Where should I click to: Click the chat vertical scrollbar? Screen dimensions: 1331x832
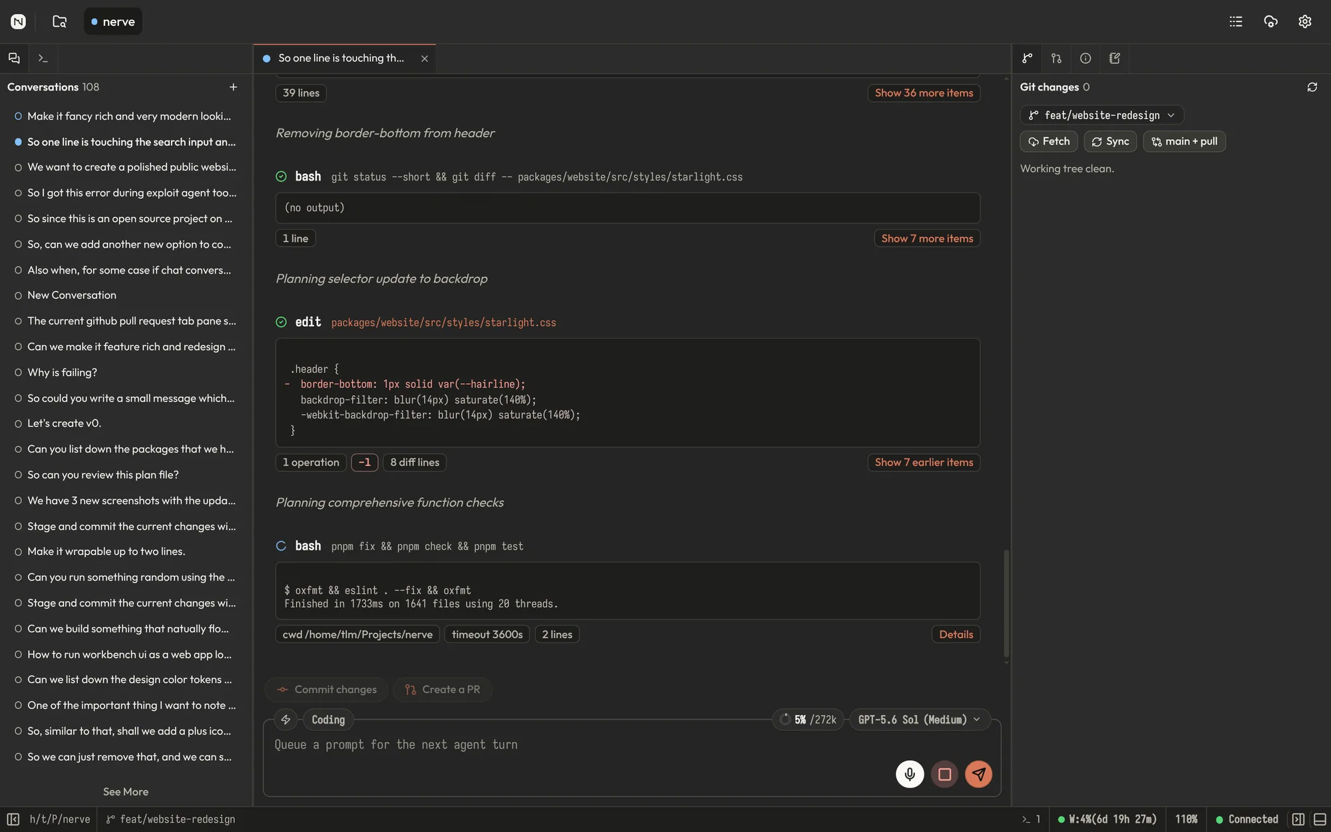[1006, 603]
